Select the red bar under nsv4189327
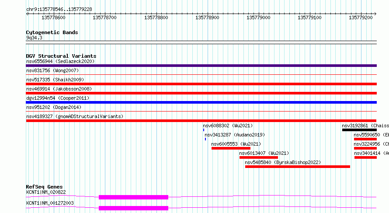This screenshot has height=213, width=389. tap(201, 121)
